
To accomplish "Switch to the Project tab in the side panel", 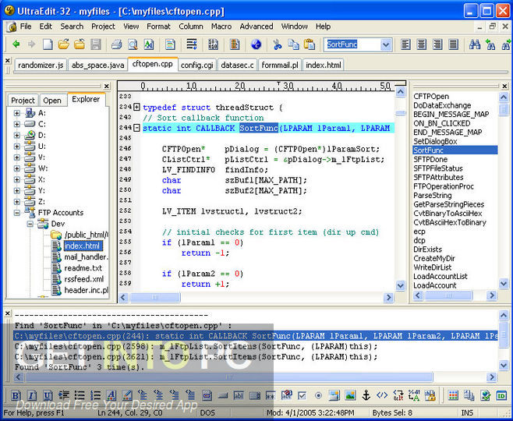I will 23,101.
